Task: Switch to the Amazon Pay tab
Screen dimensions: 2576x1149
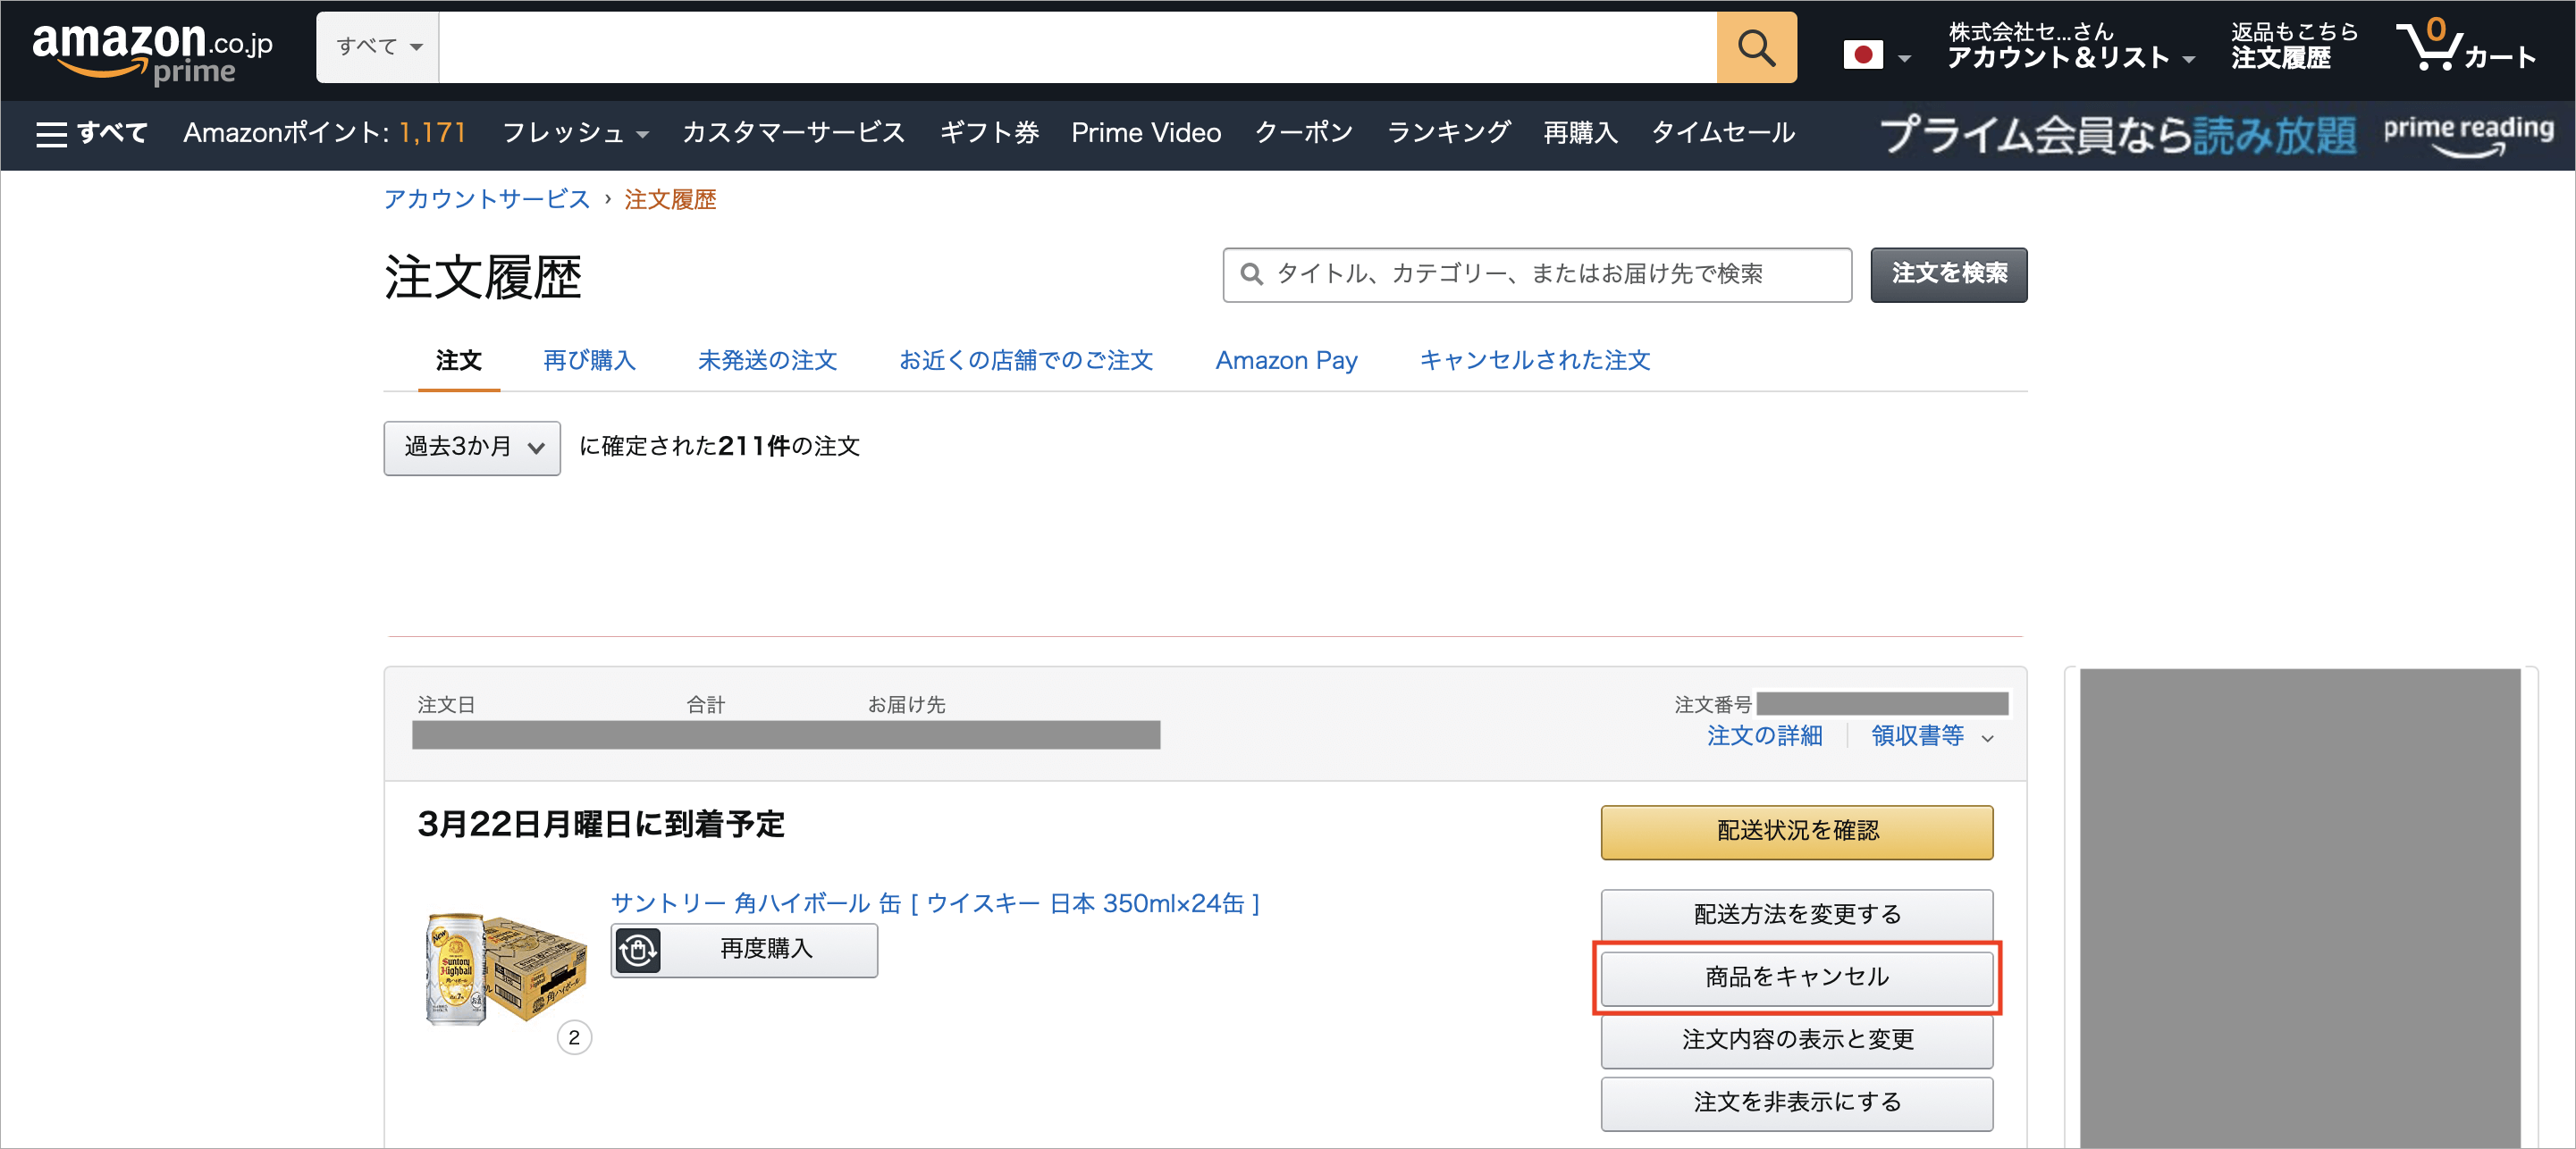Action: pyautogui.click(x=1286, y=361)
